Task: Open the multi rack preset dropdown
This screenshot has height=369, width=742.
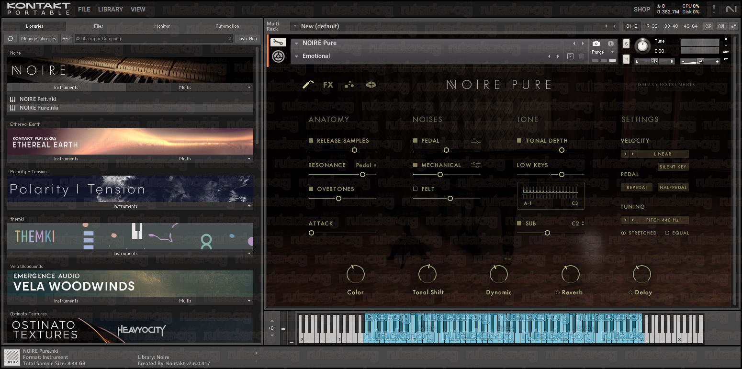Action: (x=295, y=26)
